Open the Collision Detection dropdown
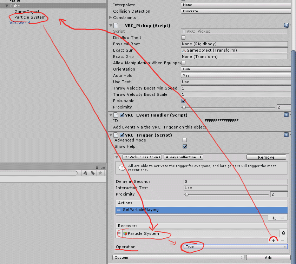Screen dimensions: 296x264 (236, 11)
